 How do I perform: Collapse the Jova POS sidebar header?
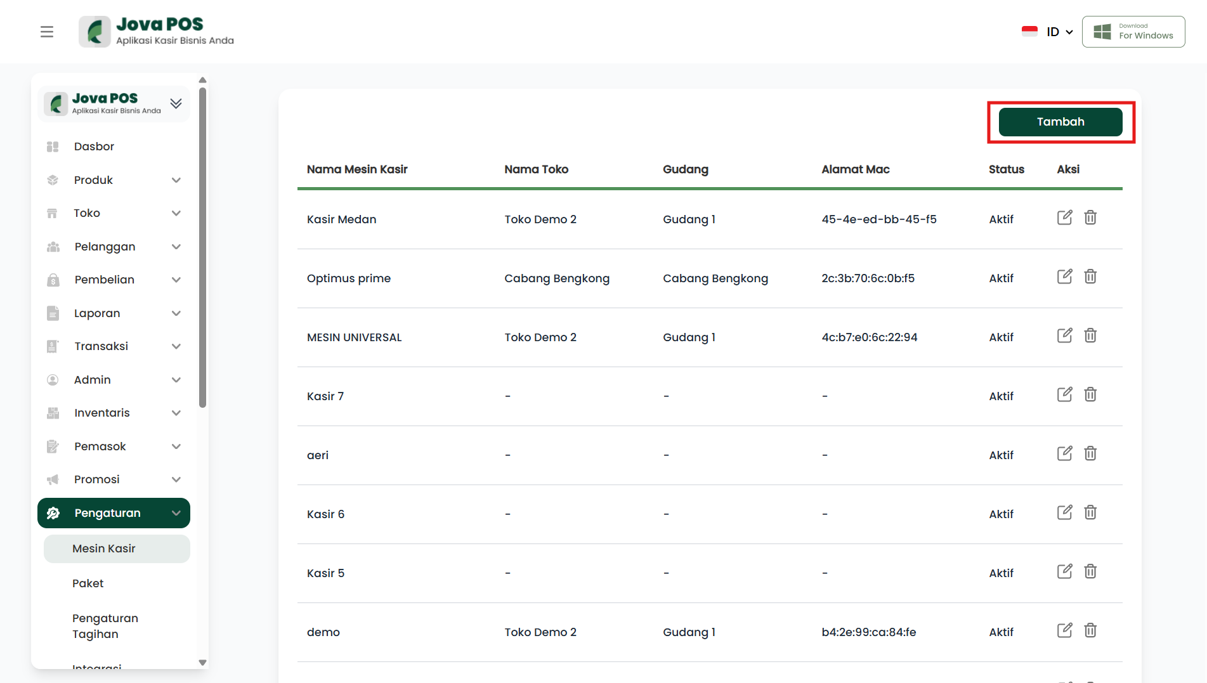[x=176, y=103]
